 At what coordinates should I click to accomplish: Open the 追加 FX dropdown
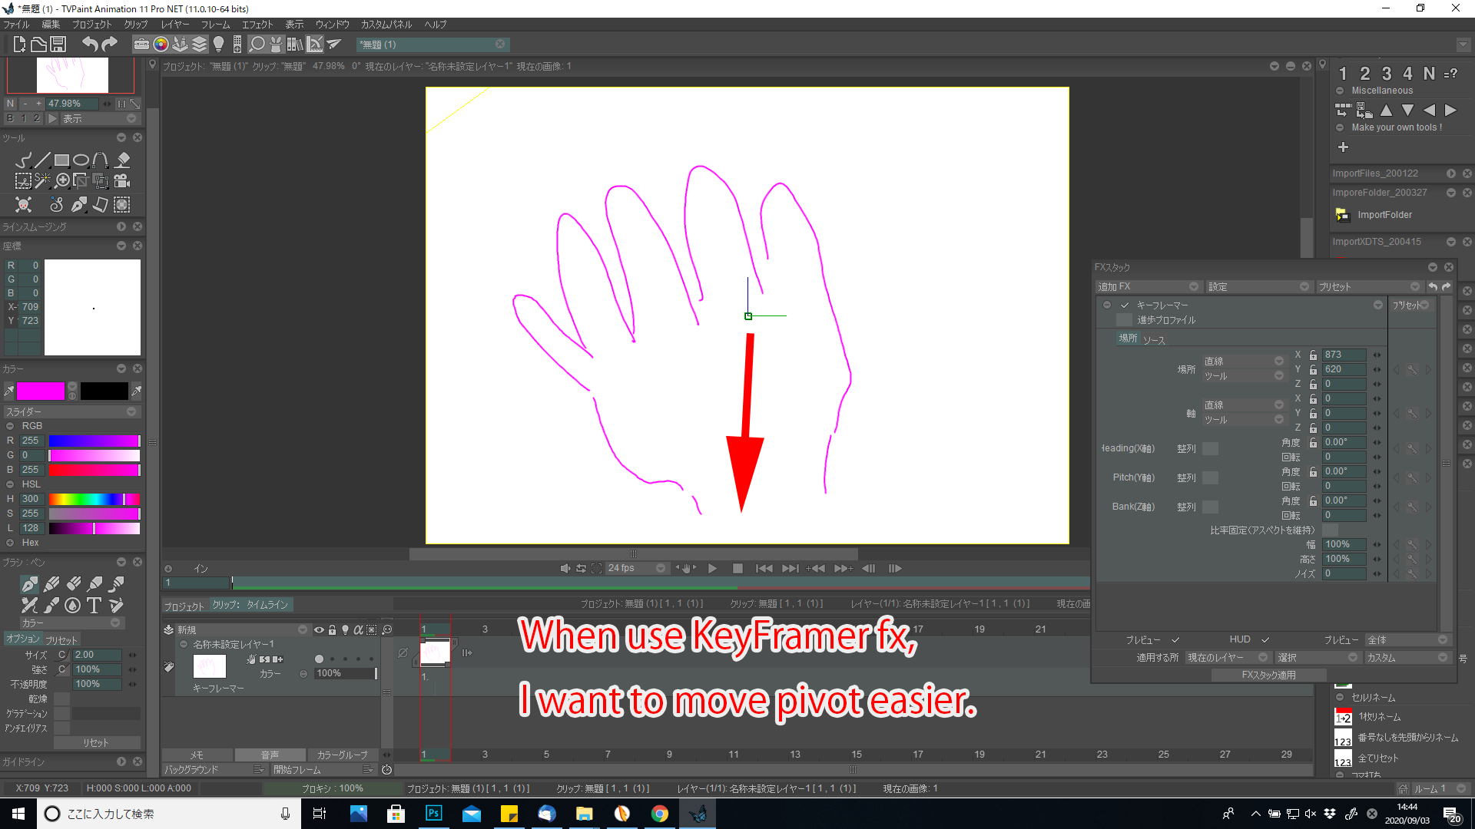point(1148,286)
